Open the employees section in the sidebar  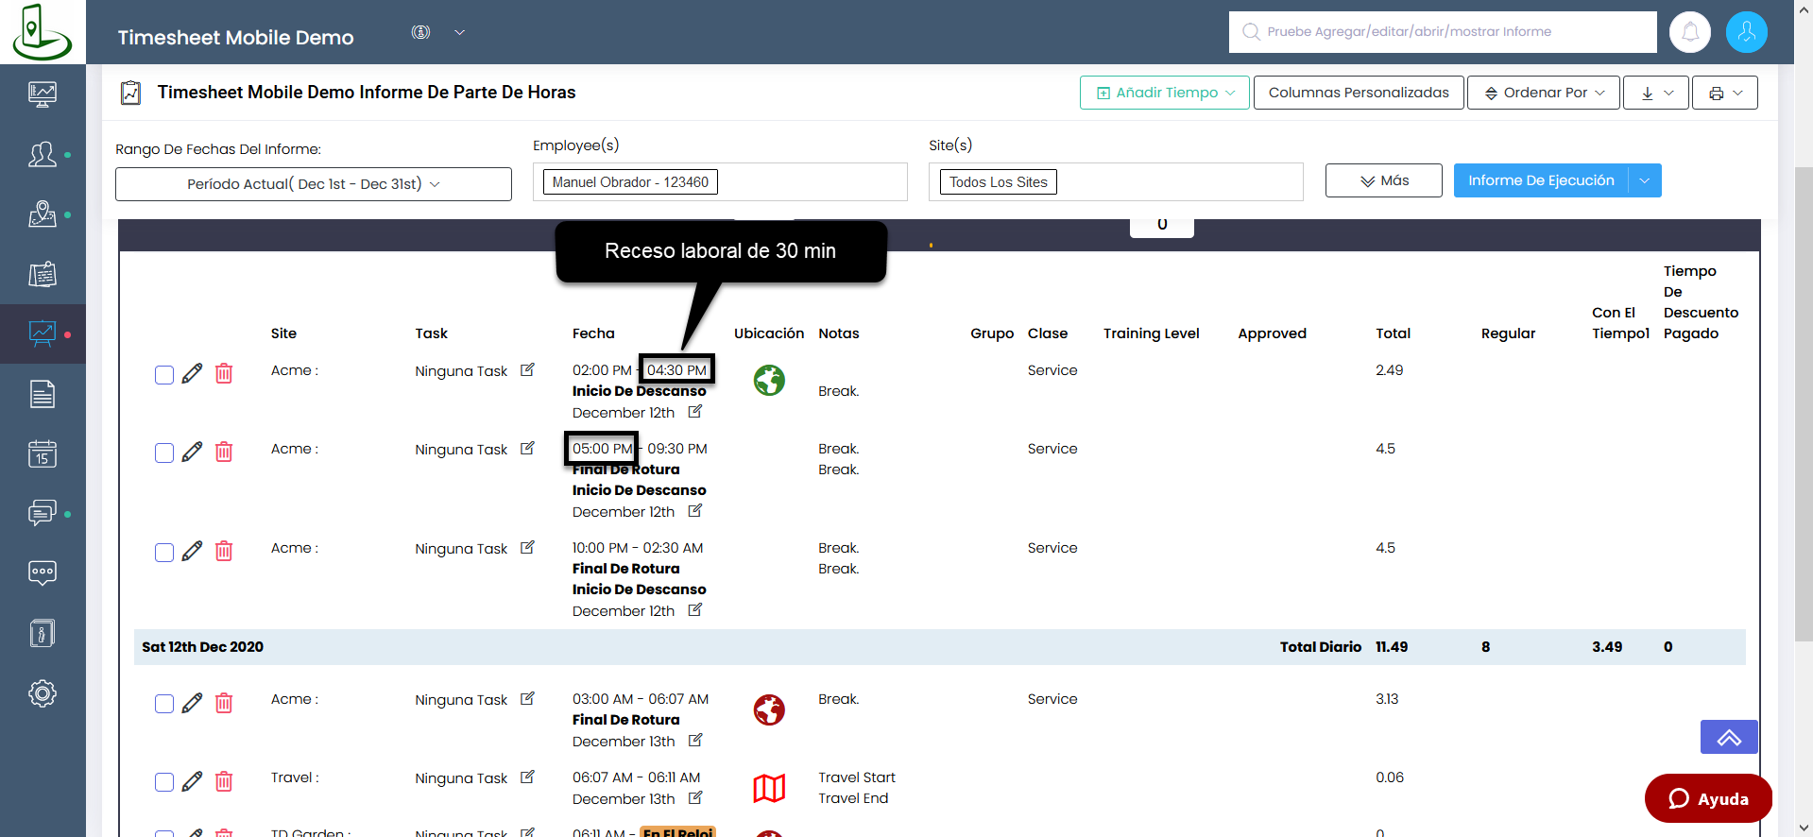(43, 154)
